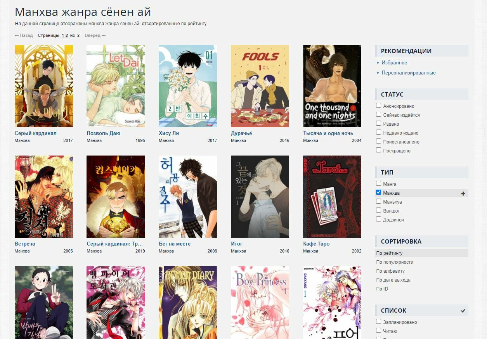Enable the Анонсировано status checkbox

click(x=378, y=106)
